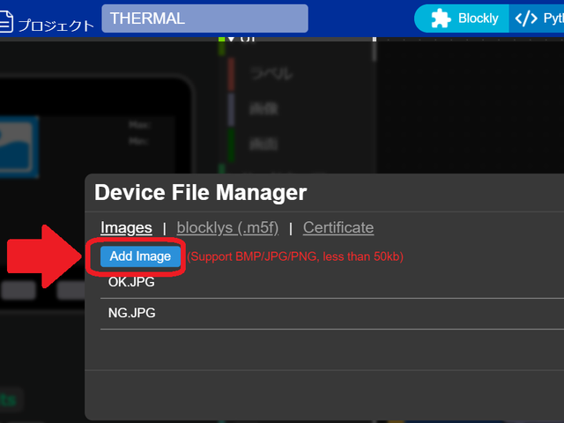This screenshot has height=423, width=564.
Task: Switch to the blocklys (.m5f) tab
Action: [x=227, y=227]
